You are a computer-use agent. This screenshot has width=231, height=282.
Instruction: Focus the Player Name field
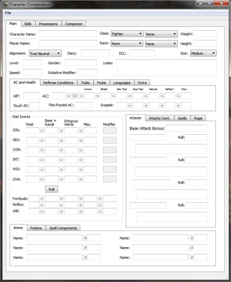click(x=68, y=43)
